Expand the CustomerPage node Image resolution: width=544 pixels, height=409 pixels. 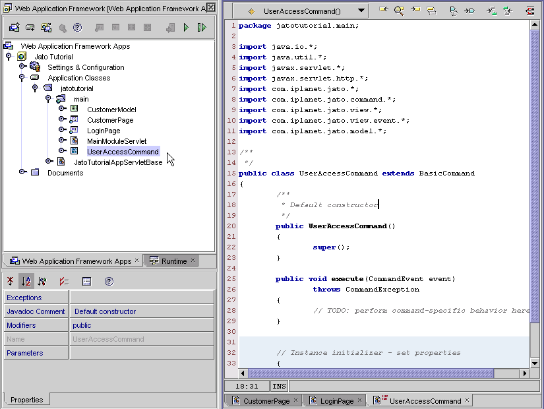pyautogui.click(x=63, y=119)
